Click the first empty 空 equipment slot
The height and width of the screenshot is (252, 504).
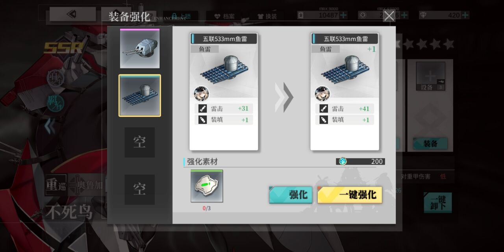(x=140, y=142)
